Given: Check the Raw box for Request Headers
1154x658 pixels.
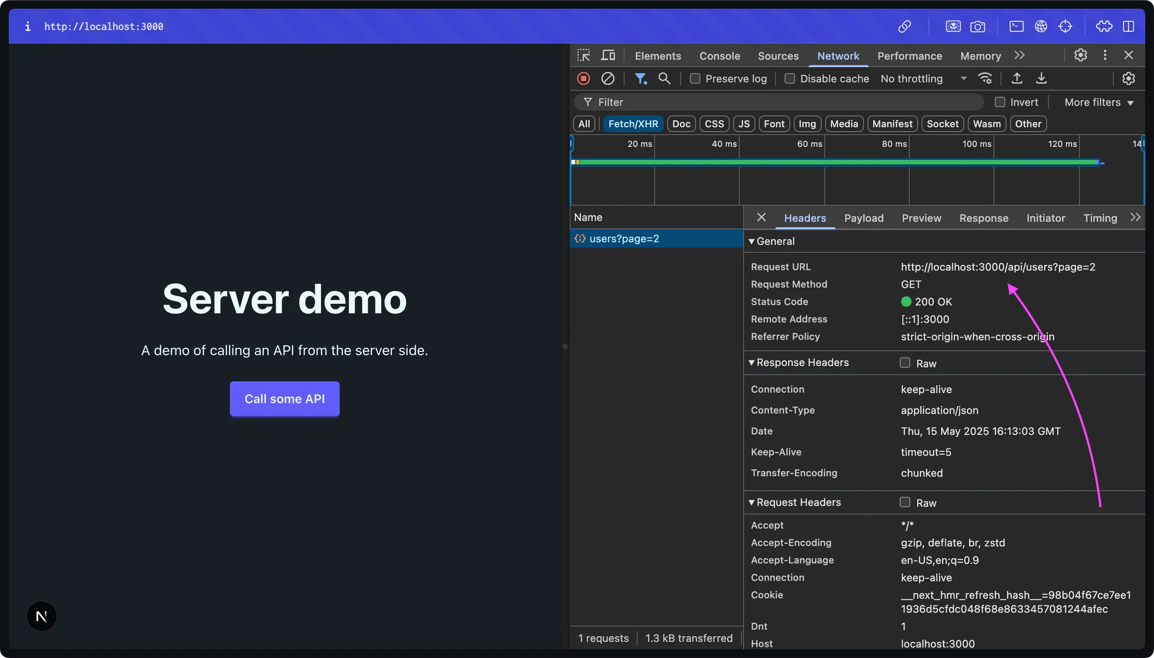Looking at the screenshot, I should tap(905, 502).
